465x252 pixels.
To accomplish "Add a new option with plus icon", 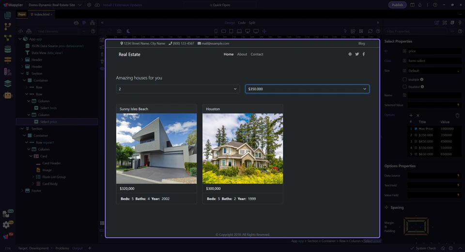I will [x=411, y=115].
